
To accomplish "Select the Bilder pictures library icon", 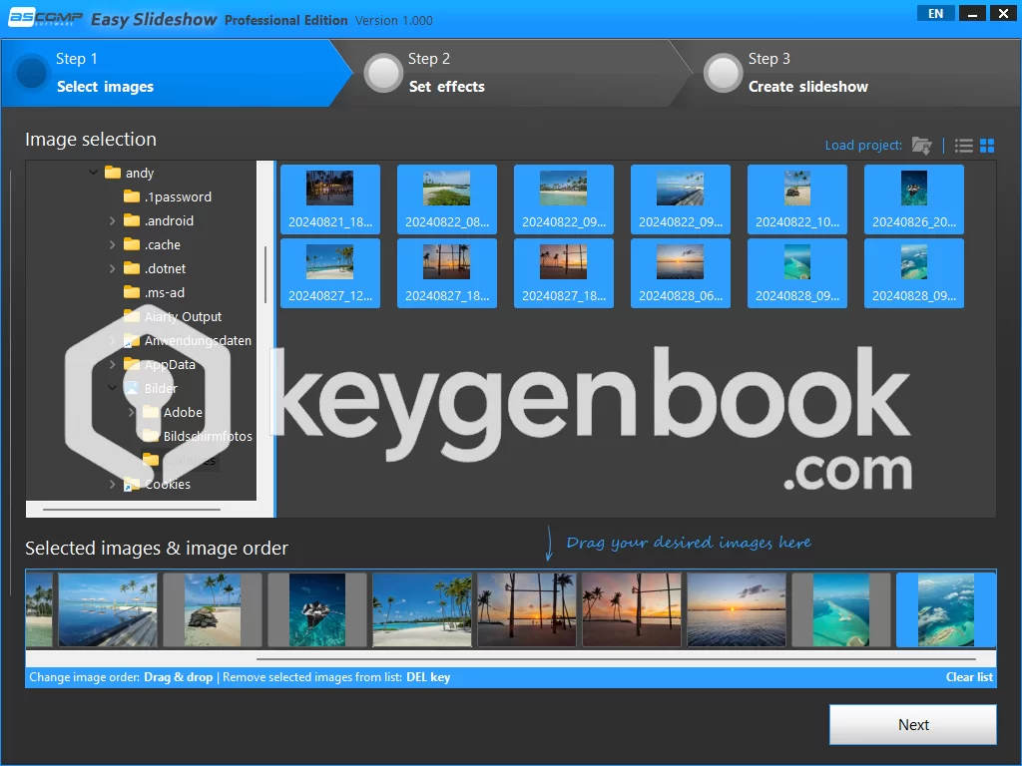I will [x=132, y=388].
